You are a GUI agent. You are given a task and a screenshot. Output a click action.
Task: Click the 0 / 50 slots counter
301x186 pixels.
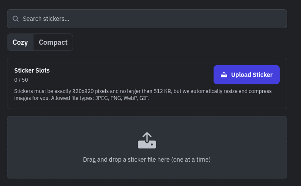pos(21,80)
